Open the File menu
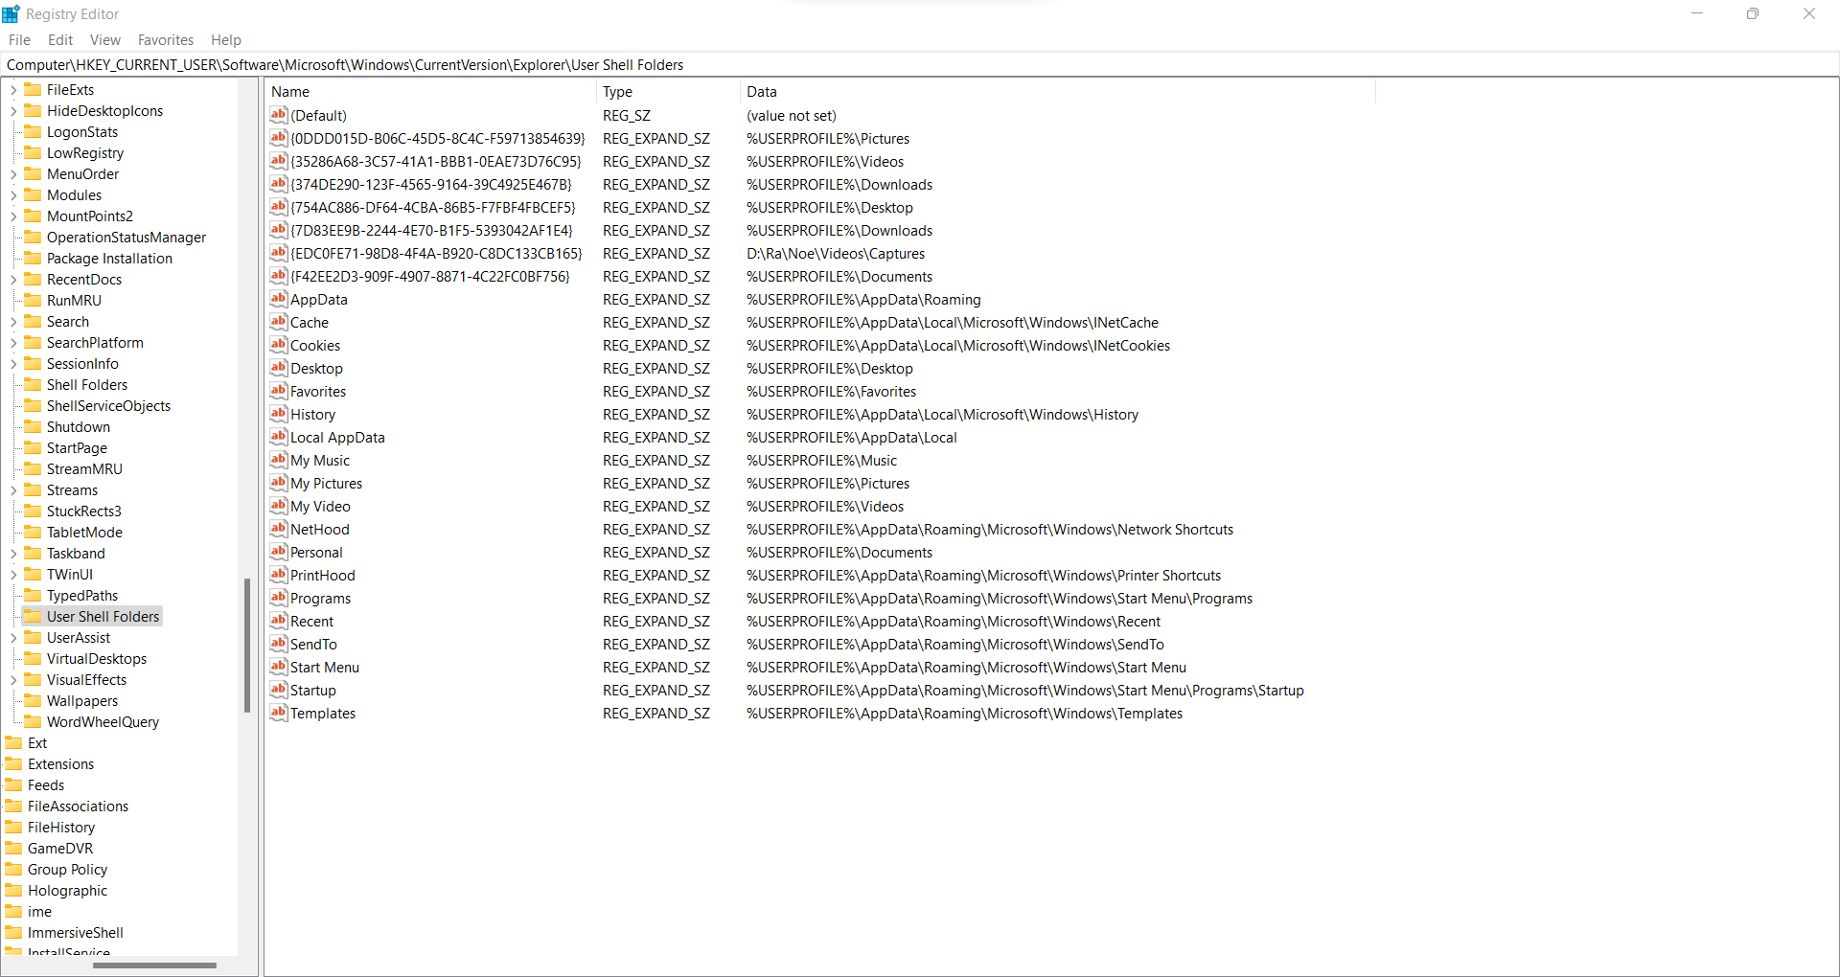The width and height of the screenshot is (1840, 977). [19, 39]
